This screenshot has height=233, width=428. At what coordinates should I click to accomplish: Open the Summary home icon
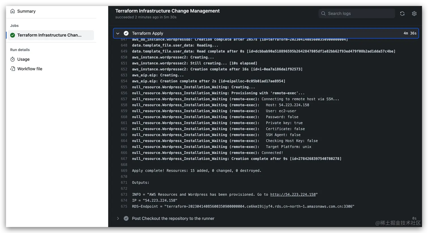click(12, 11)
